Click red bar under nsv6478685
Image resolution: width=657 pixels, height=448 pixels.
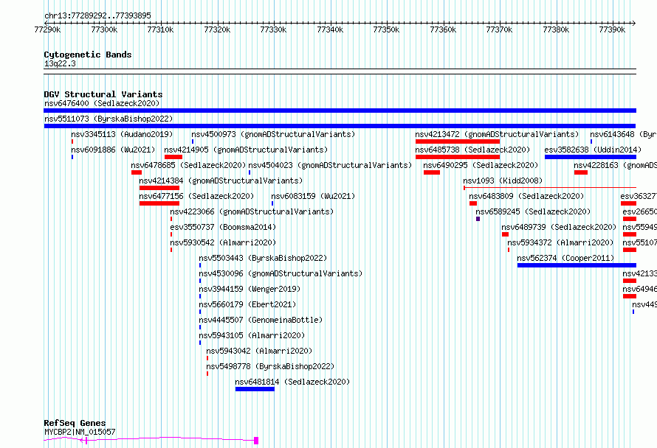(136, 172)
